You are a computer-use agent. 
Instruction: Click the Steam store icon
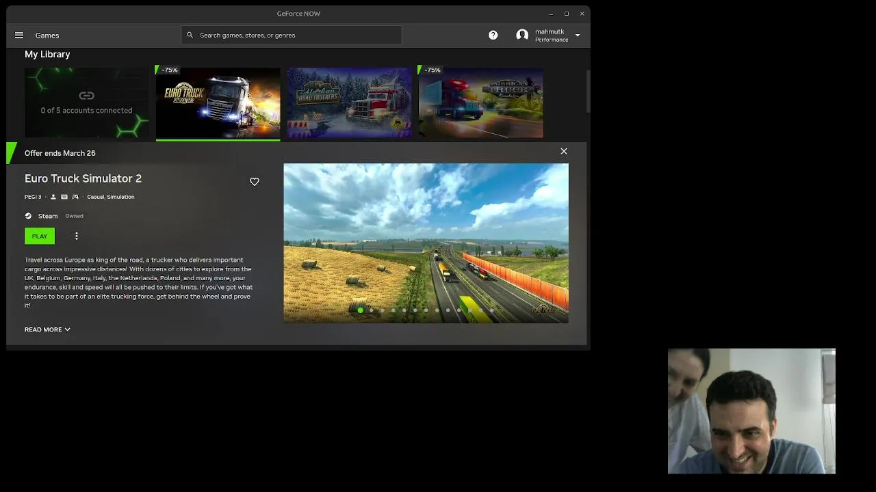click(28, 216)
